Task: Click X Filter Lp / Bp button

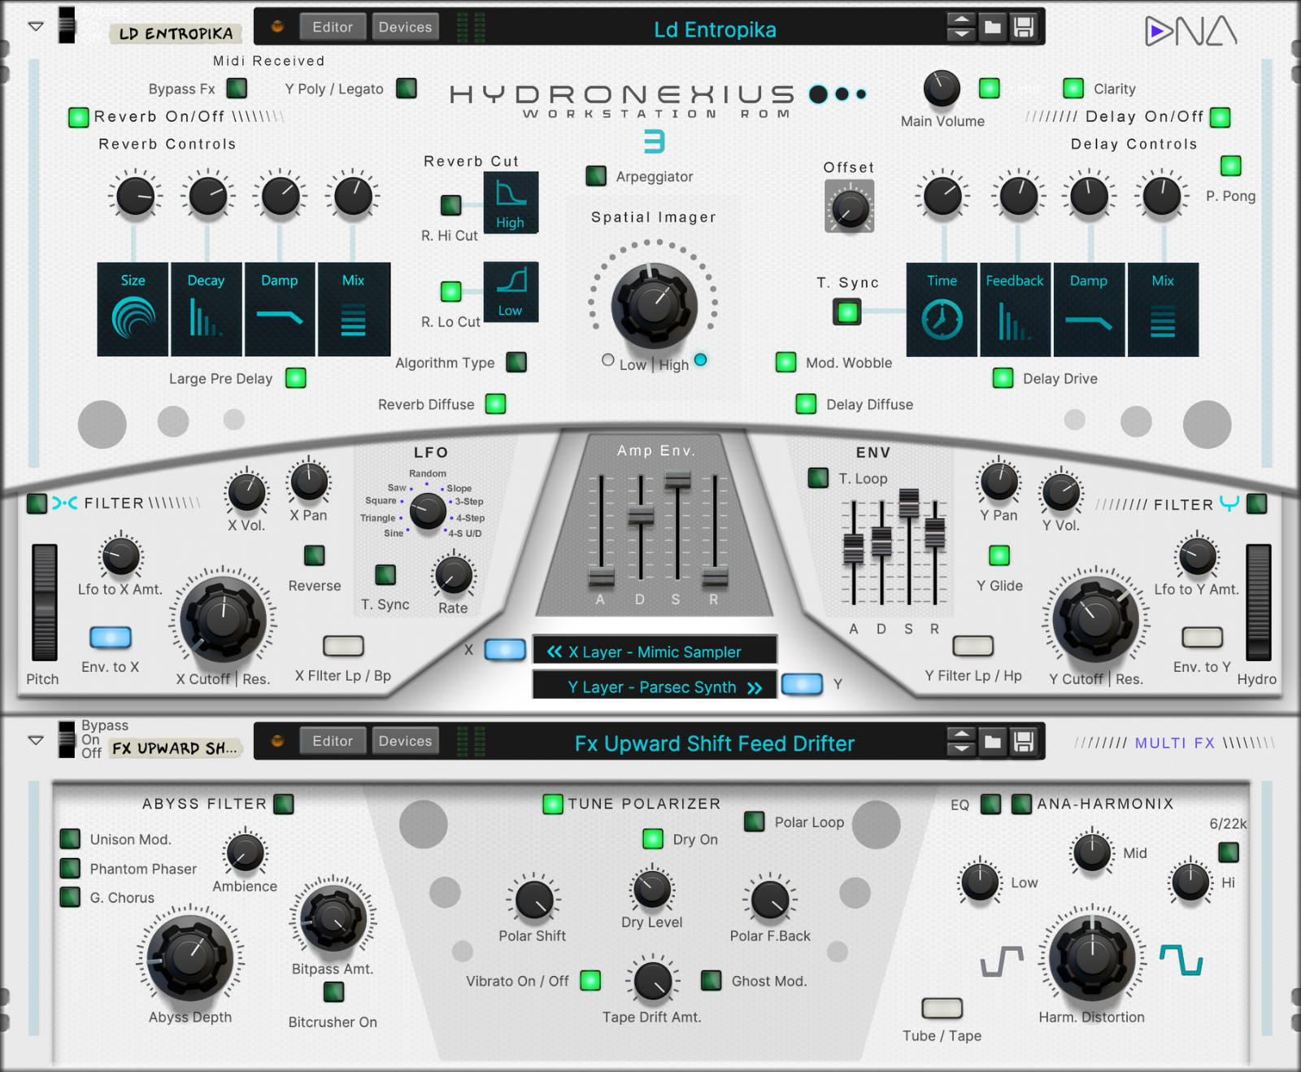Action: pyautogui.click(x=343, y=646)
